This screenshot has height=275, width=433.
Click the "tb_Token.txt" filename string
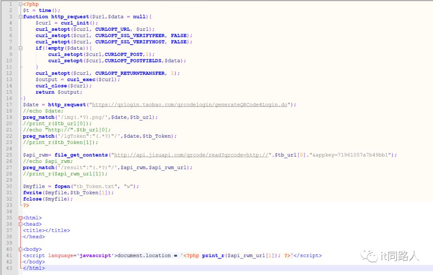point(95,187)
